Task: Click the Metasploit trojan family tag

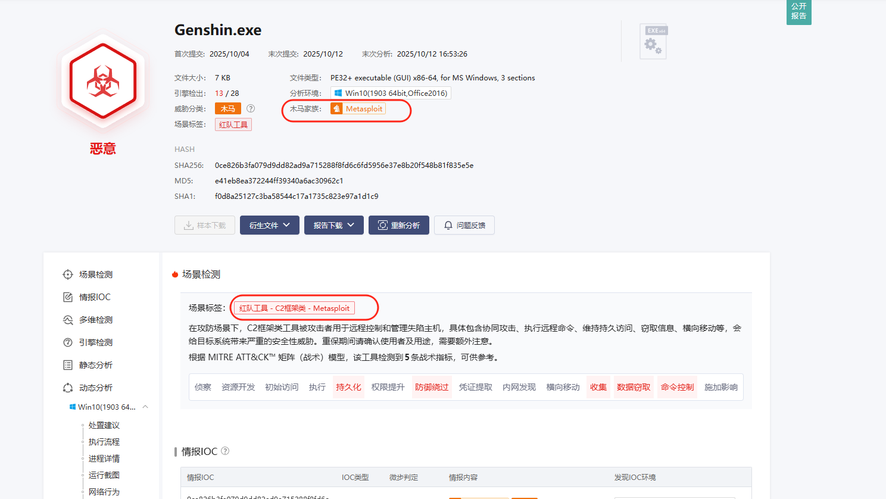Action: pyautogui.click(x=358, y=108)
